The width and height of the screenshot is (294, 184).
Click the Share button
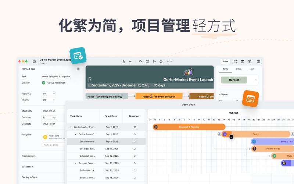(x=225, y=61)
